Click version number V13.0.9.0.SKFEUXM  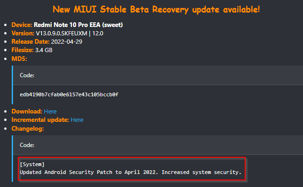62,33
